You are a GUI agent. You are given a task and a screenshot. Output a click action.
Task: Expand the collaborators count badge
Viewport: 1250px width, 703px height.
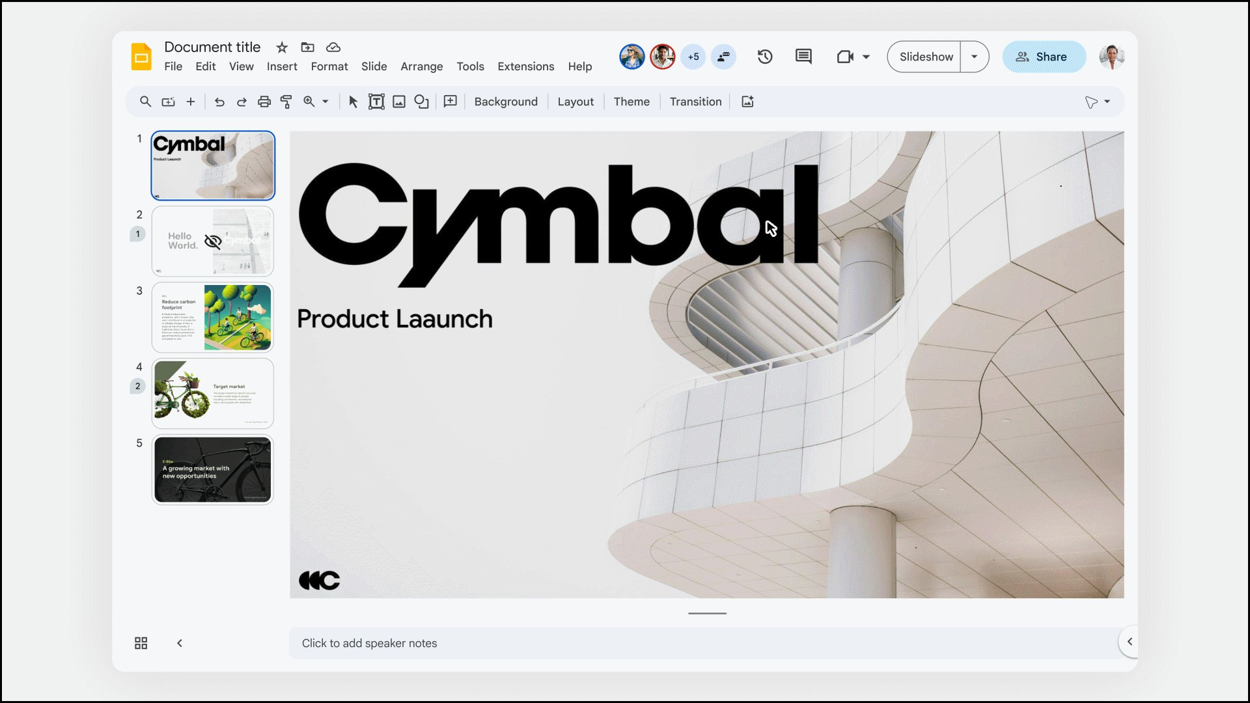point(693,56)
